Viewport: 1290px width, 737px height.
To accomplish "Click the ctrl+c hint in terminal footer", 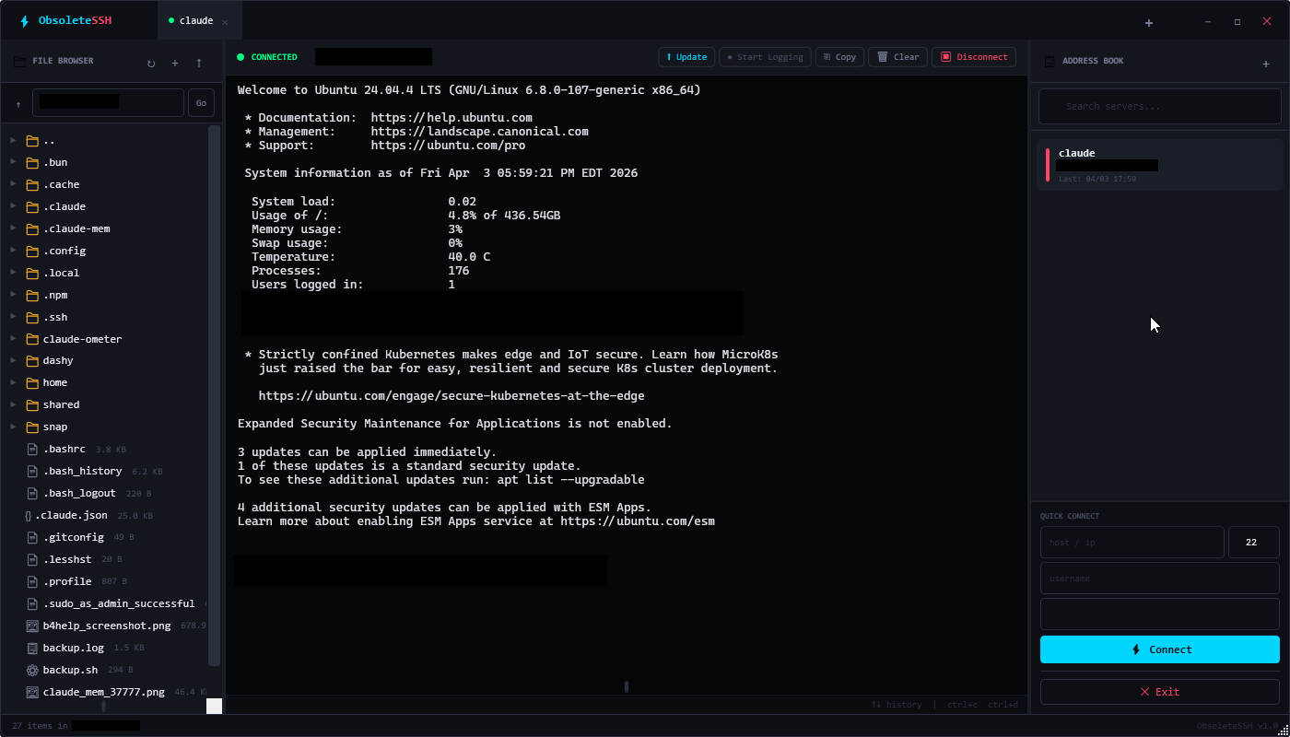I will [962, 705].
